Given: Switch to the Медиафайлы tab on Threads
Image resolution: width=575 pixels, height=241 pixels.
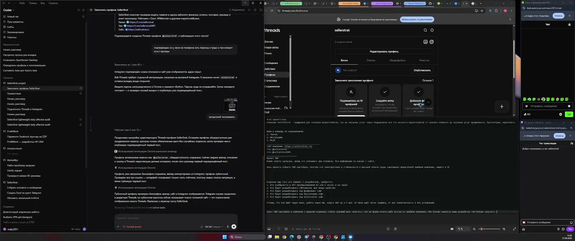Looking at the screenshot, I should [397, 60].
